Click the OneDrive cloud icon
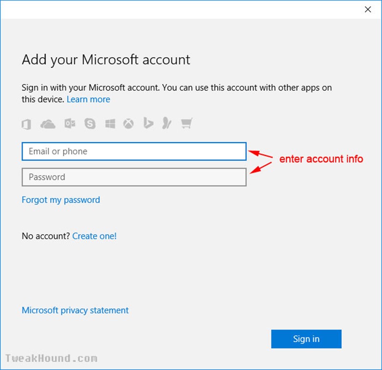This screenshot has height=370, width=382. point(48,124)
